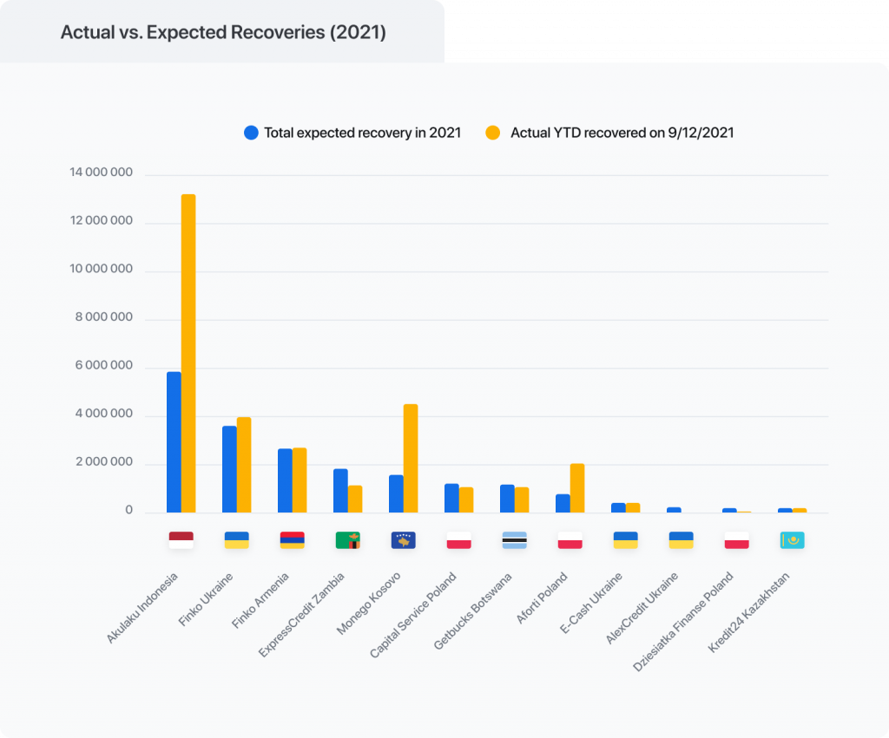Viewport: 889px width, 738px height.
Task: Click the yellow legend dot for actual recovered
Action: click(x=493, y=133)
